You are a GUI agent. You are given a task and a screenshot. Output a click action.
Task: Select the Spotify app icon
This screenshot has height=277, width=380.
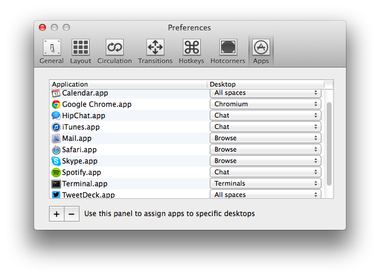(x=56, y=173)
